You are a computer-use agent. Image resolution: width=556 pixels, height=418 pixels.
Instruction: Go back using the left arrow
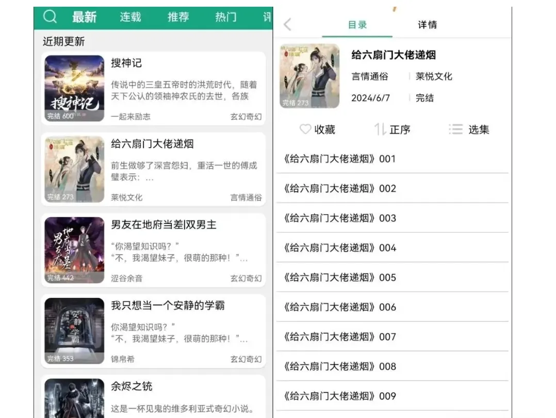pyautogui.click(x=288, y=24)
